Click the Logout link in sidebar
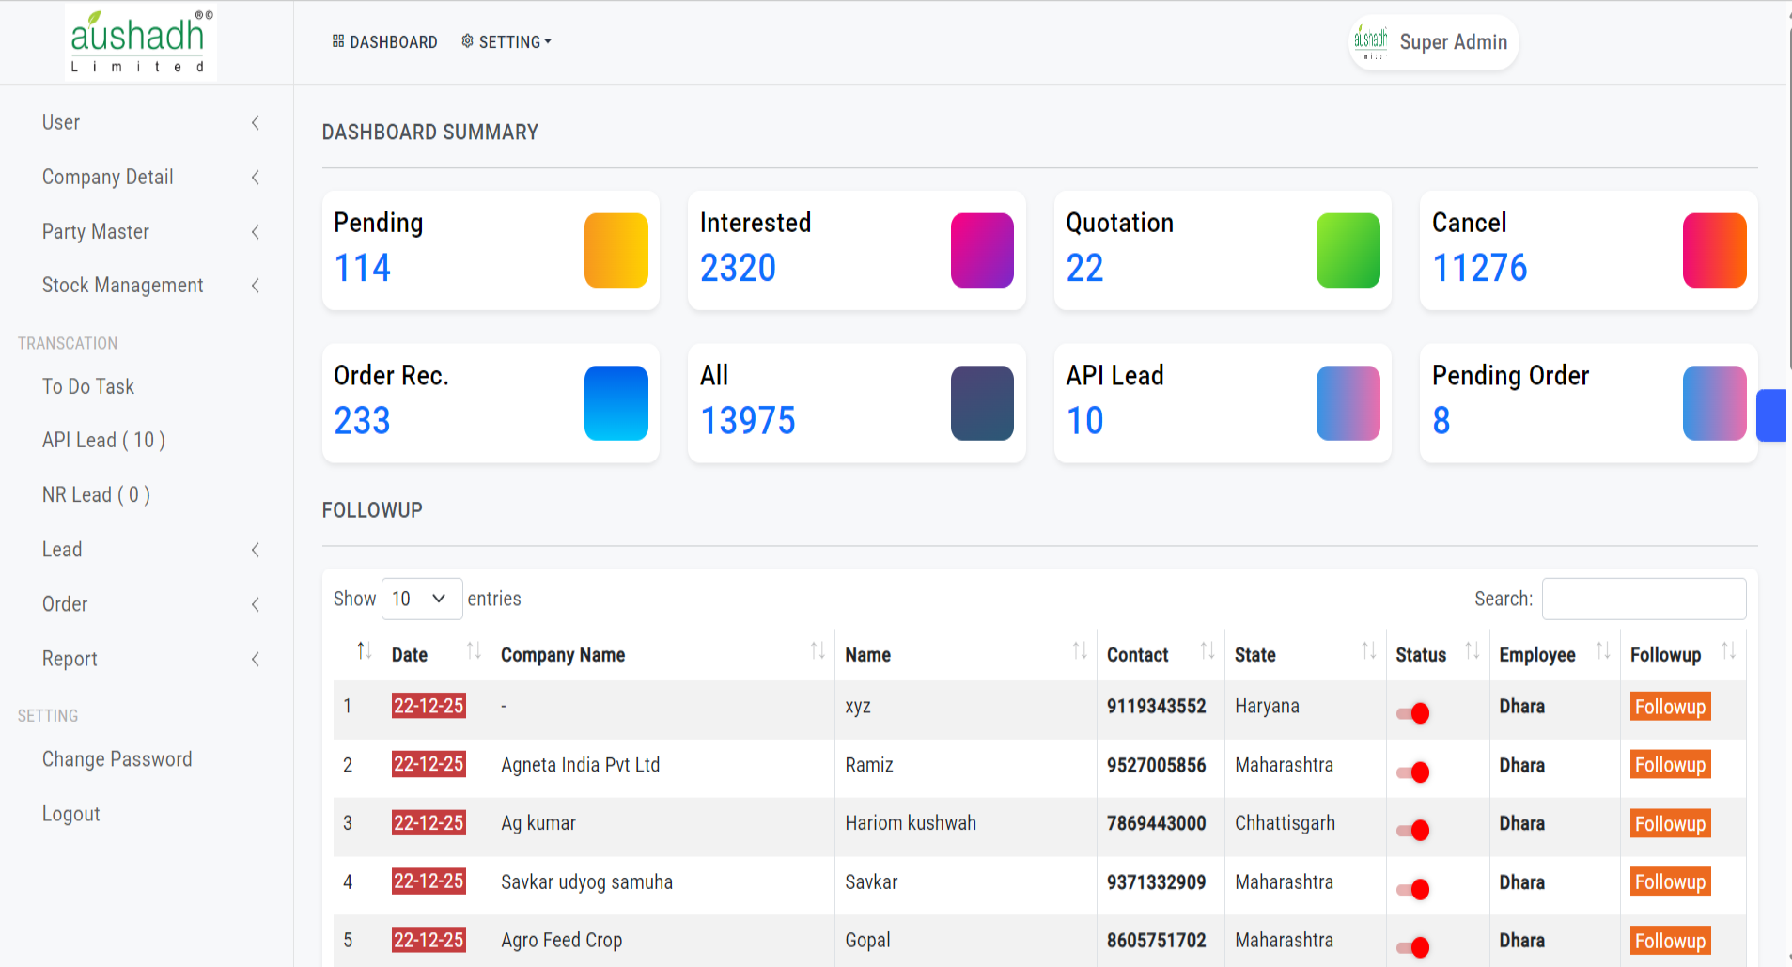The width and height of the screenshot is (1792, 967). [x=70, y=814]
